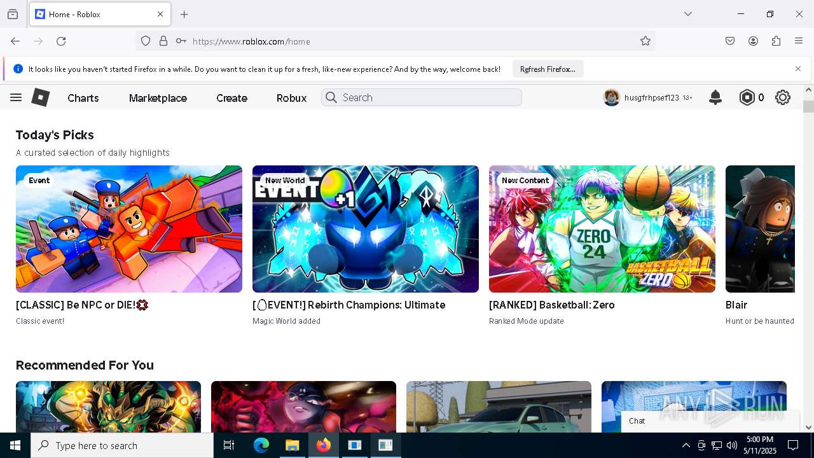Go back to the previous page
Viewport: 814px width, 458px height.
coord(15,41)
